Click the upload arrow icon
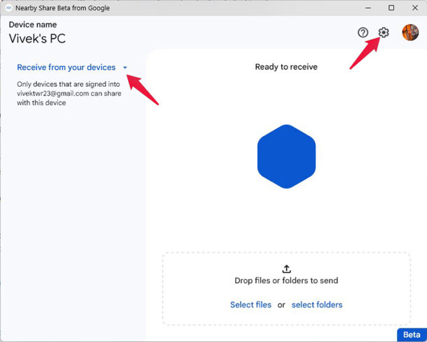 [286, 269]
